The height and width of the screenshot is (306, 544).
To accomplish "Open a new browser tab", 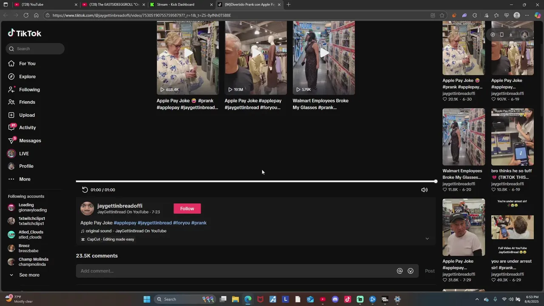I will click(289, 5).
